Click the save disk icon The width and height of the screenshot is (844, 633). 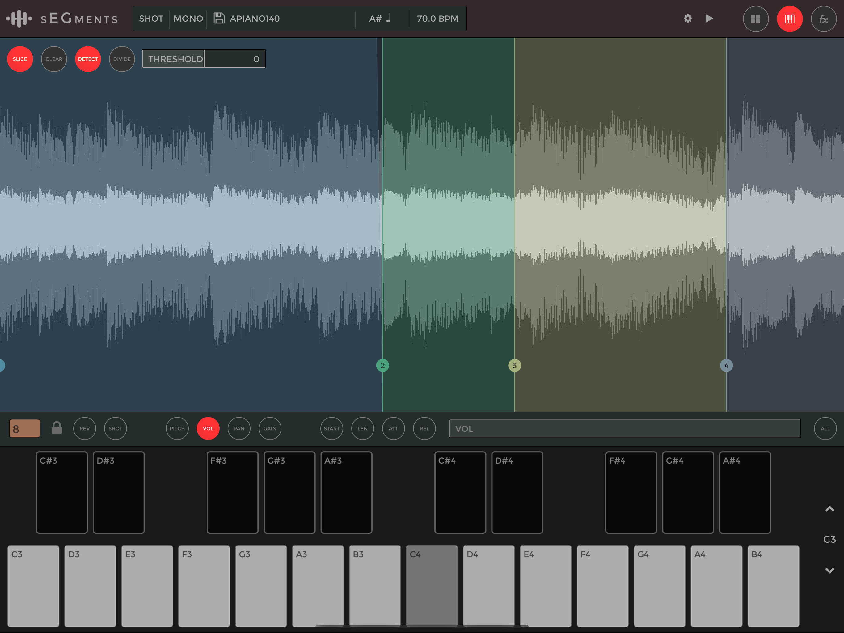pos(219,18)
